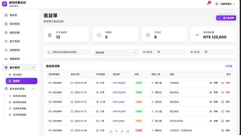The image size is (241, 135).
Task: Click the 建立進貨單 button
Action: pyautogui.click(x=226, y=18)
